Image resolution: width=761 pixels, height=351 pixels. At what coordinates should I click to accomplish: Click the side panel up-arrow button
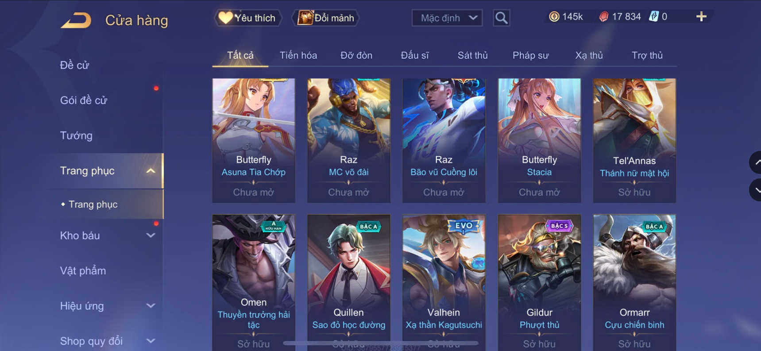pyautogui.click(x=756, y=162)
